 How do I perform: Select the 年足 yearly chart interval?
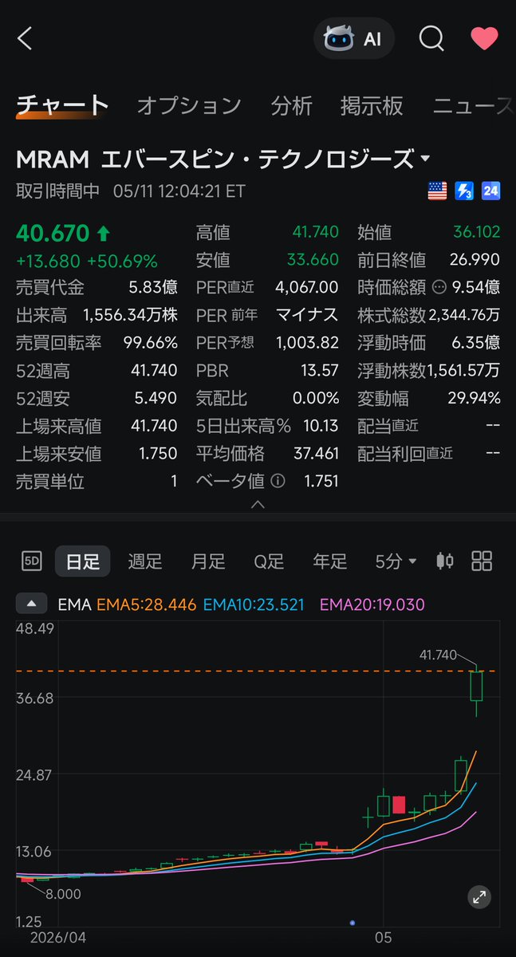(x=329, y=561)
